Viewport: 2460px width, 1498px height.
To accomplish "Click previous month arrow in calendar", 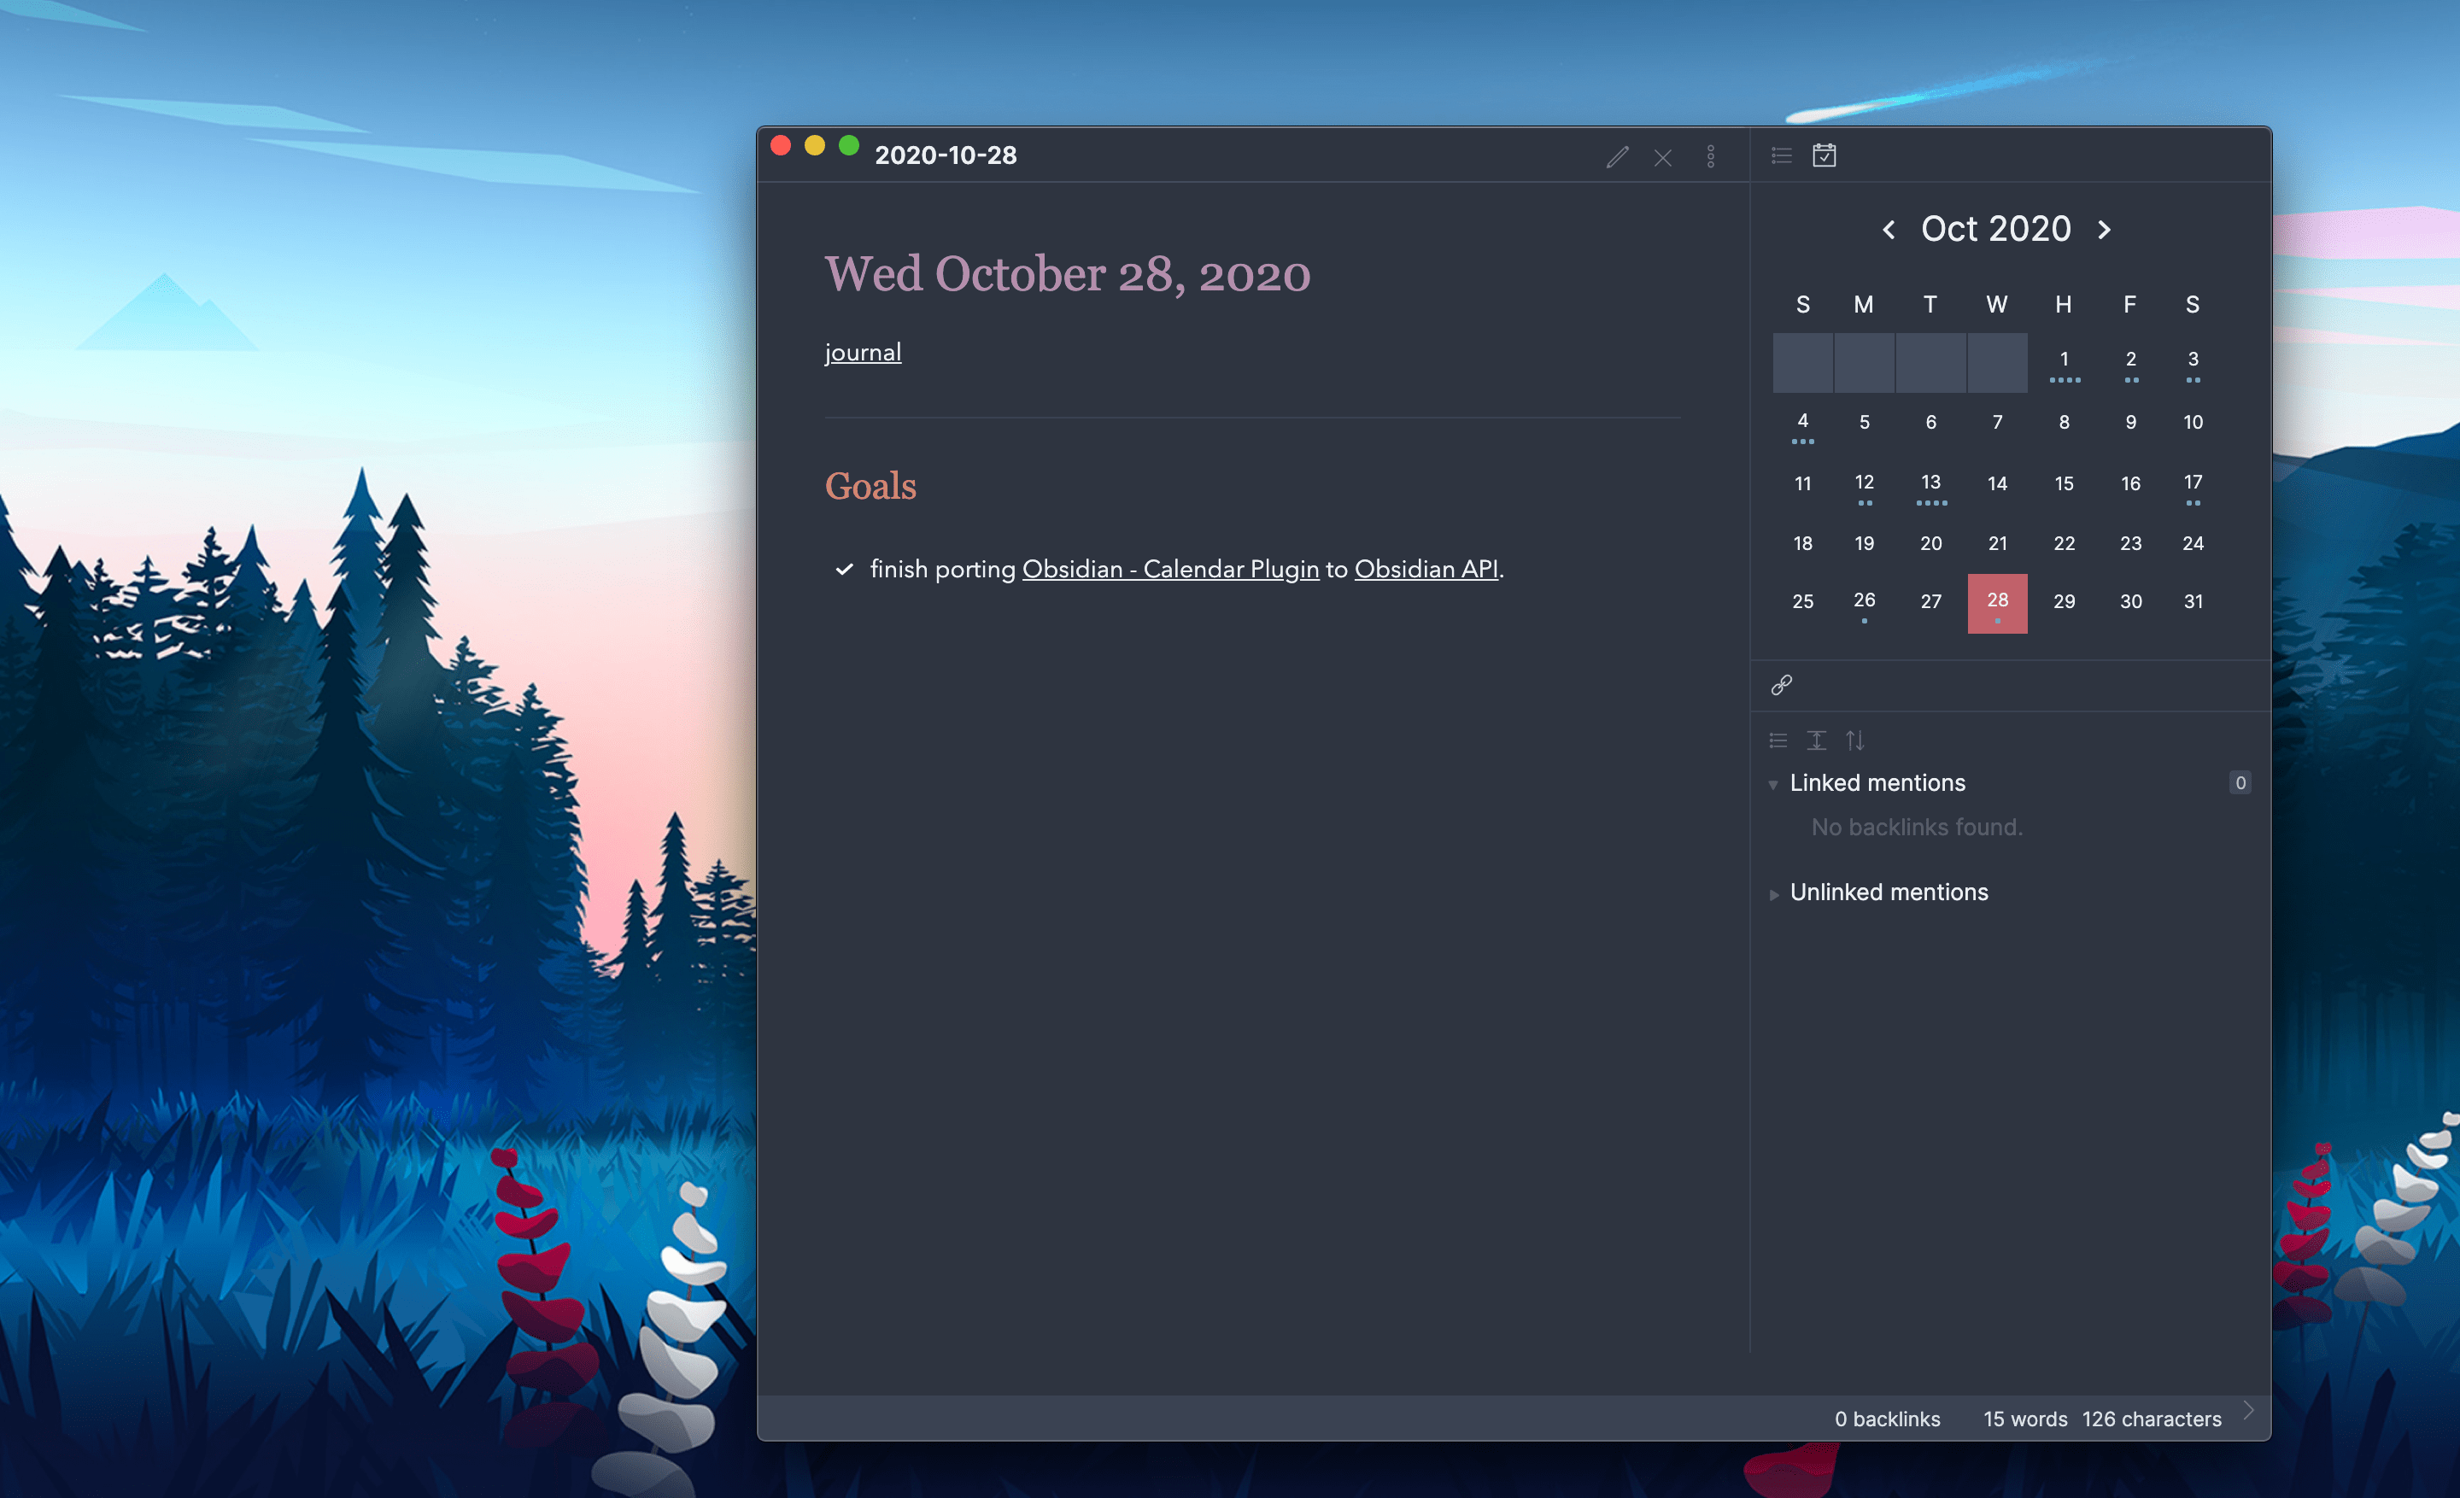I will (x=1889, y=228).
